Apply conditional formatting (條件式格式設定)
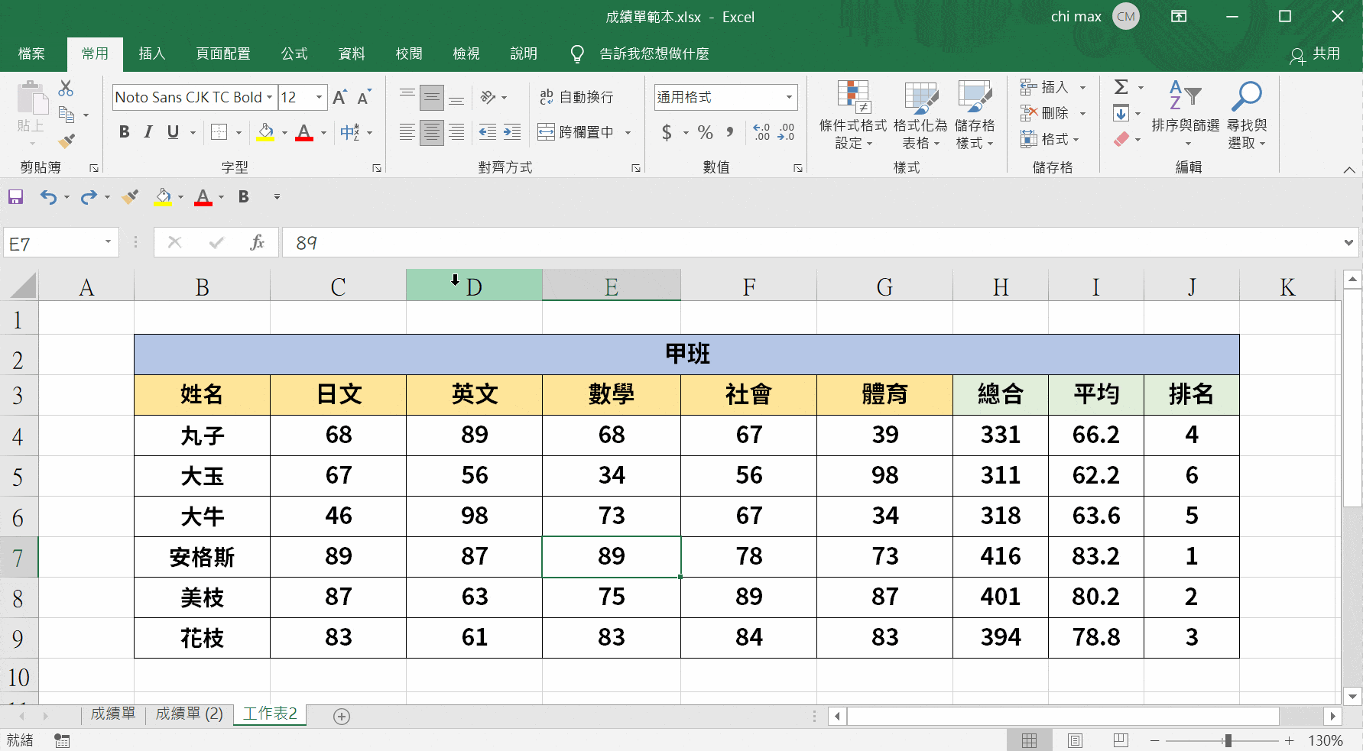Image resolution: width=1363 pixels, height=751 pixels. (x=852, y=115)
